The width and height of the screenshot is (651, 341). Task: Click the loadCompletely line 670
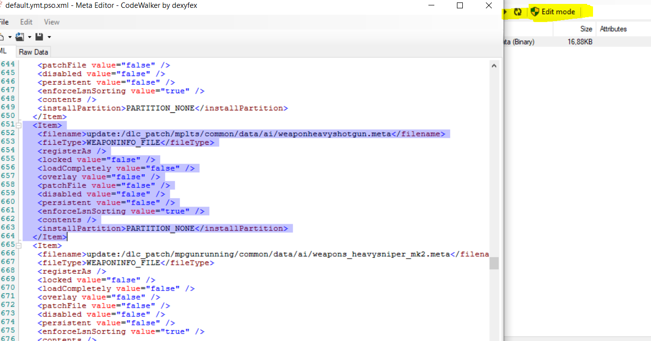pos(116,289)
